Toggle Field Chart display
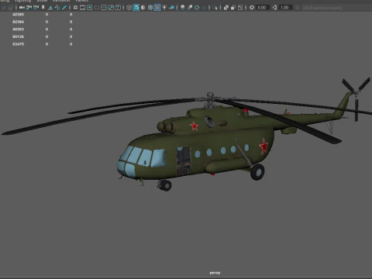The height and width of the screenshot is (279, 372). coord(104,8)
